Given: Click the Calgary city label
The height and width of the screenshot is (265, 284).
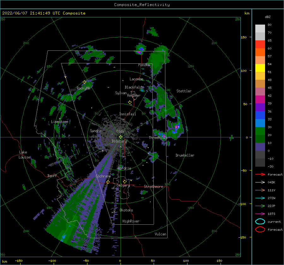Looking at the screenshot, I should 123,185.
